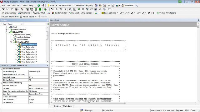Select Total Deformation 3 in the tree
200x112 pixels.
[x=29, y=52]
